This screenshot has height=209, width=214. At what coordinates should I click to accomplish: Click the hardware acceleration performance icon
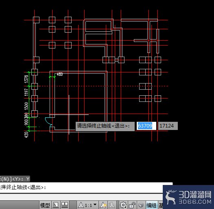point(141,205)
